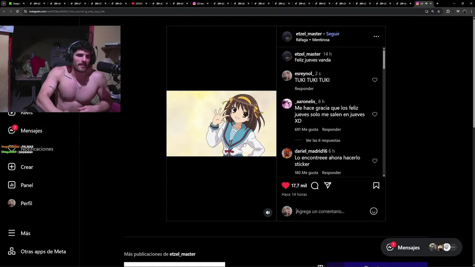475x267 pixels.
Task: Click the main page scrollbar
Action: tap(473, 74)
